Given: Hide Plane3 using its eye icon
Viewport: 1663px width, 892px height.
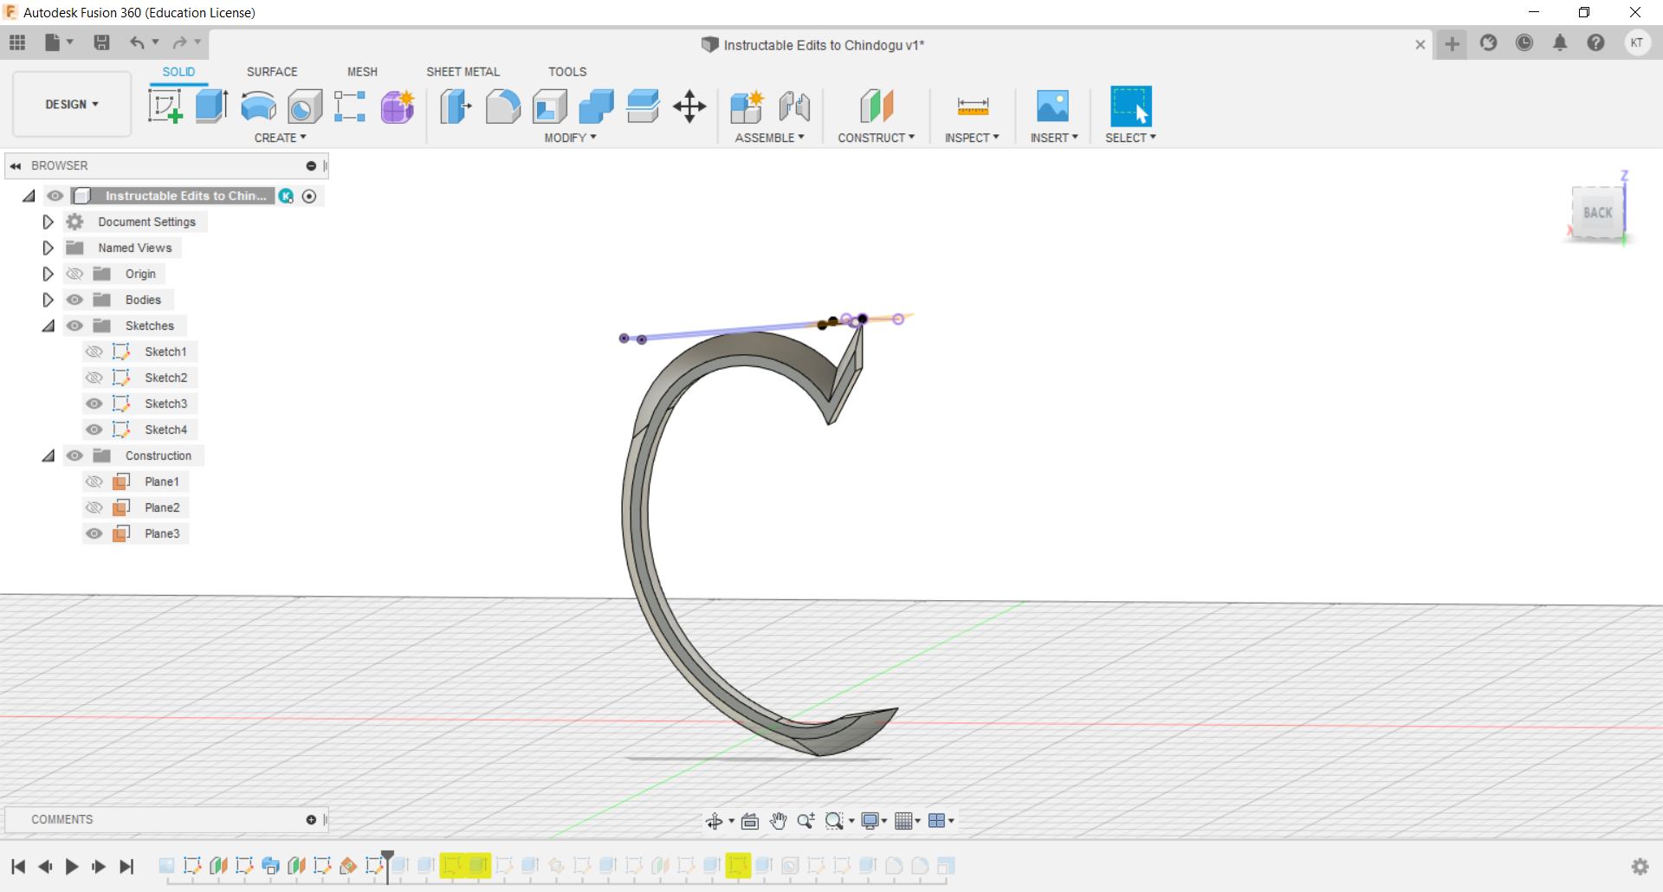Looking at the screenshot, I should pos(94,533).
